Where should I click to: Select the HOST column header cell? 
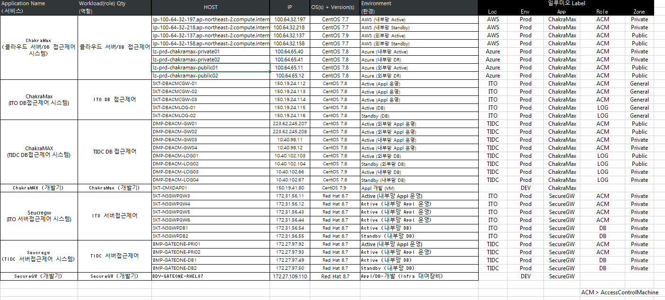[210, 8]
